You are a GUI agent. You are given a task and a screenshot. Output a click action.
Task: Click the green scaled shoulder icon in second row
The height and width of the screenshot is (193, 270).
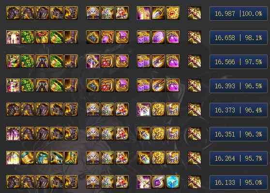tap(28, 37)
